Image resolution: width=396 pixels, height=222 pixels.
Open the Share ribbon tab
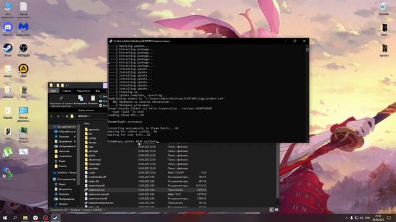83,91
